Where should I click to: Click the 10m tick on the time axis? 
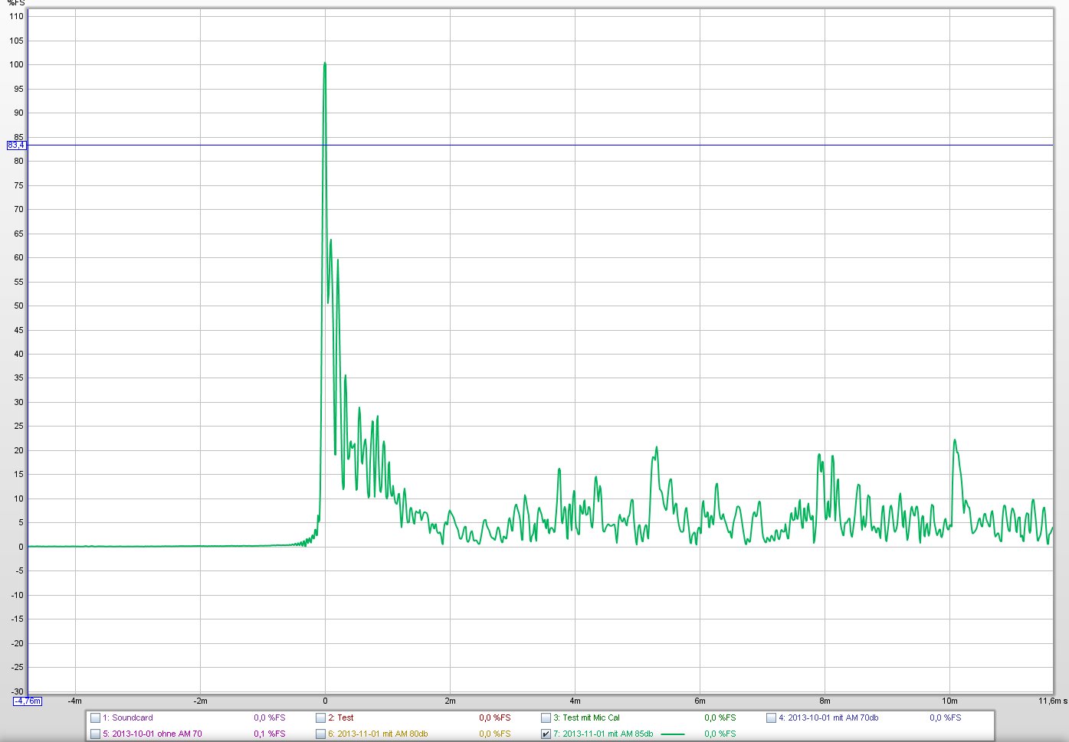(949, 701)
